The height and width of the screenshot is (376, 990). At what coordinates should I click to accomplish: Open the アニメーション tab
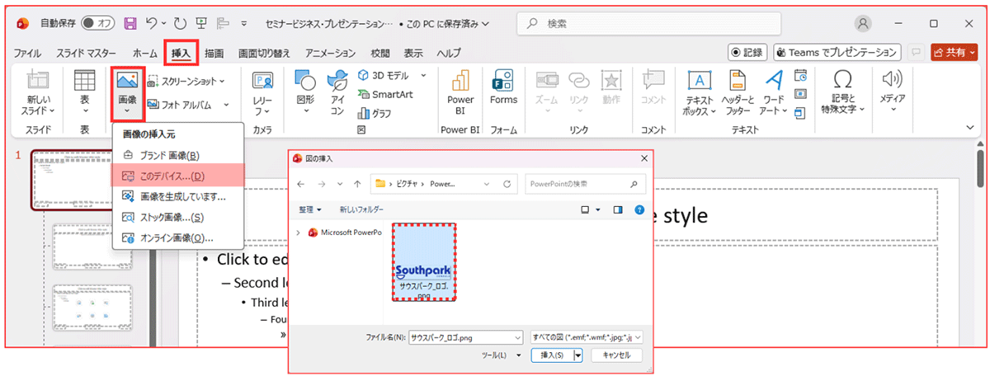(330, 53)
